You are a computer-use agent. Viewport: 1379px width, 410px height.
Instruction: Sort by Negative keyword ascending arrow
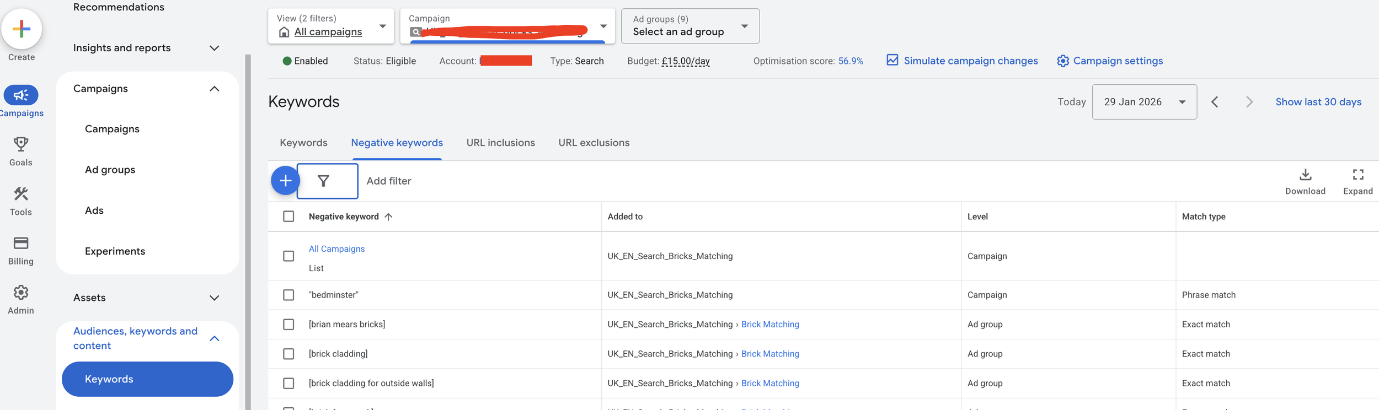click(x=388, y=217)
